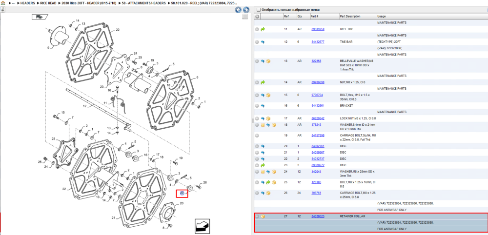Click 'TINE BAR' description text

pyautogui.click(x=346, y=41)
